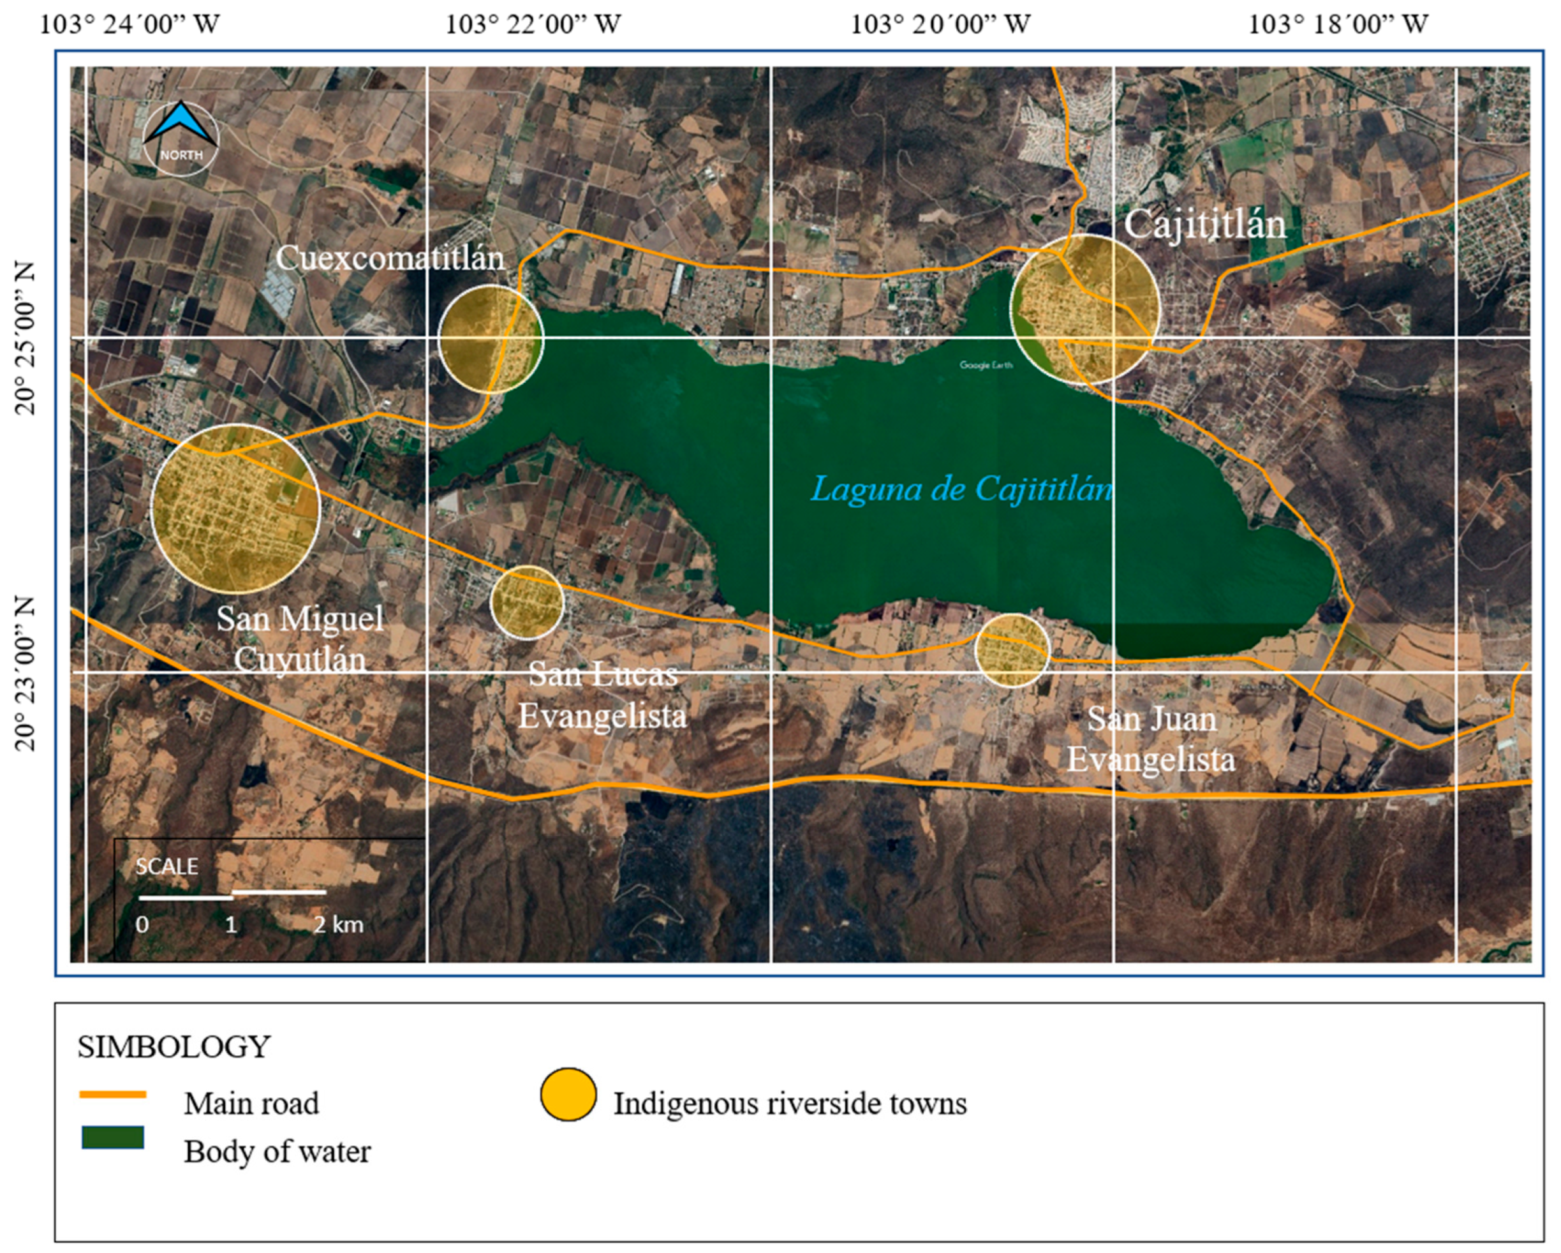Screen dimensions: 1561x1253
Task: Click the 'Cajititlán' town label
Action: click(x=1205, y=225)
